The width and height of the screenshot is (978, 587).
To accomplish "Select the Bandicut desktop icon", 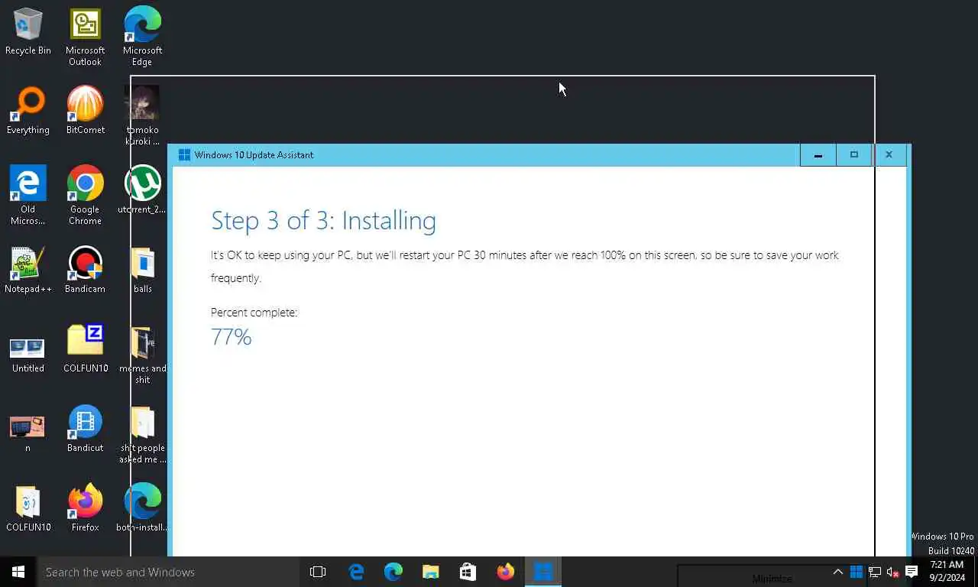I will coord(85,430).
